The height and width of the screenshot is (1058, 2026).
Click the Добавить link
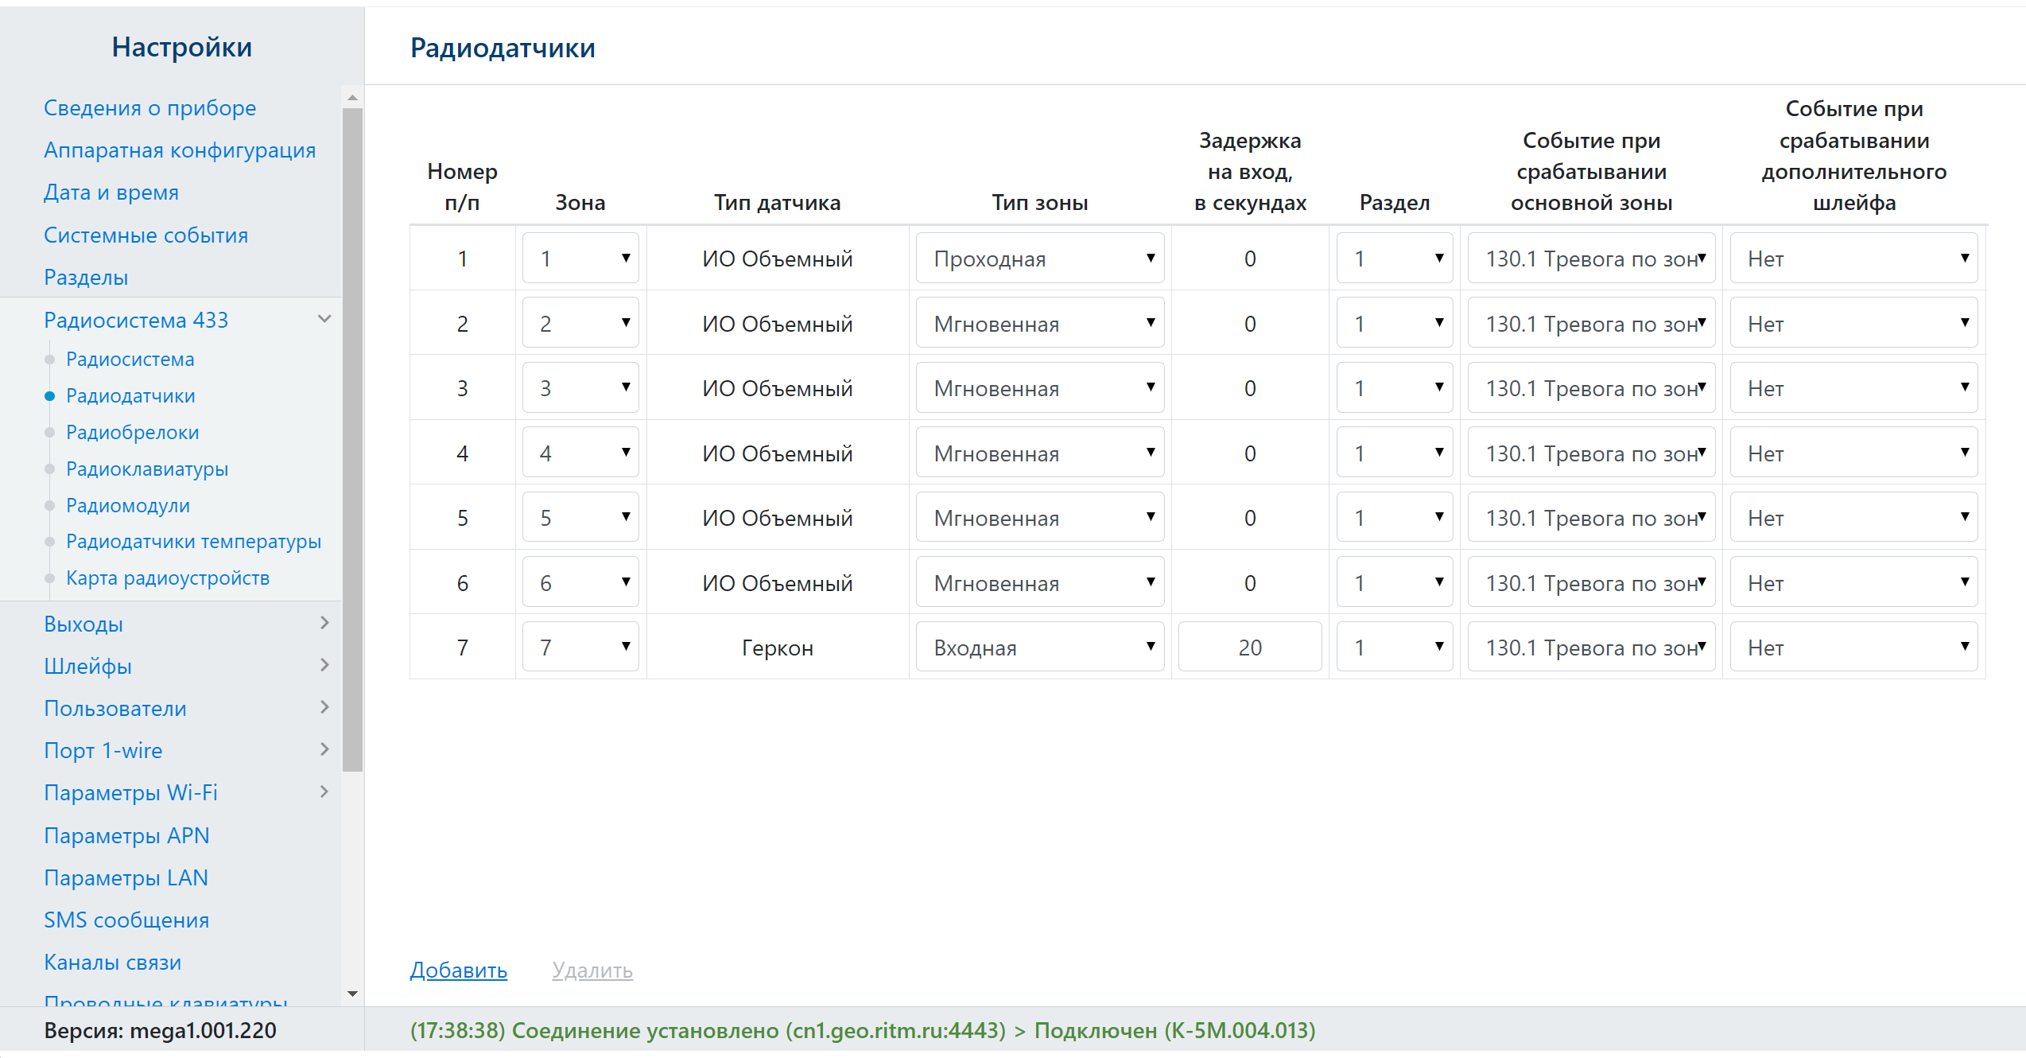(x=458, y=970)
